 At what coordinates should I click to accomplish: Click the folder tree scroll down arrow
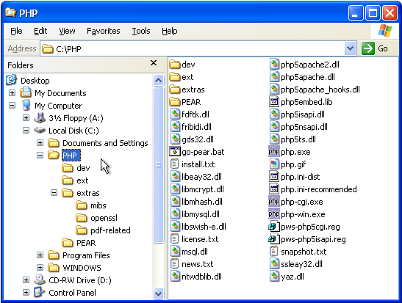159,293
